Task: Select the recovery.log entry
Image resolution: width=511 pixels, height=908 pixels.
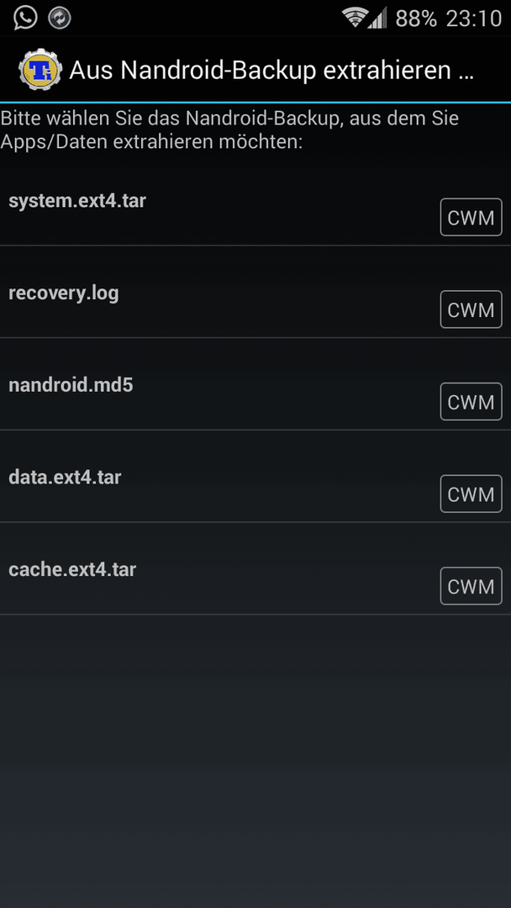Action: (255, 292)
